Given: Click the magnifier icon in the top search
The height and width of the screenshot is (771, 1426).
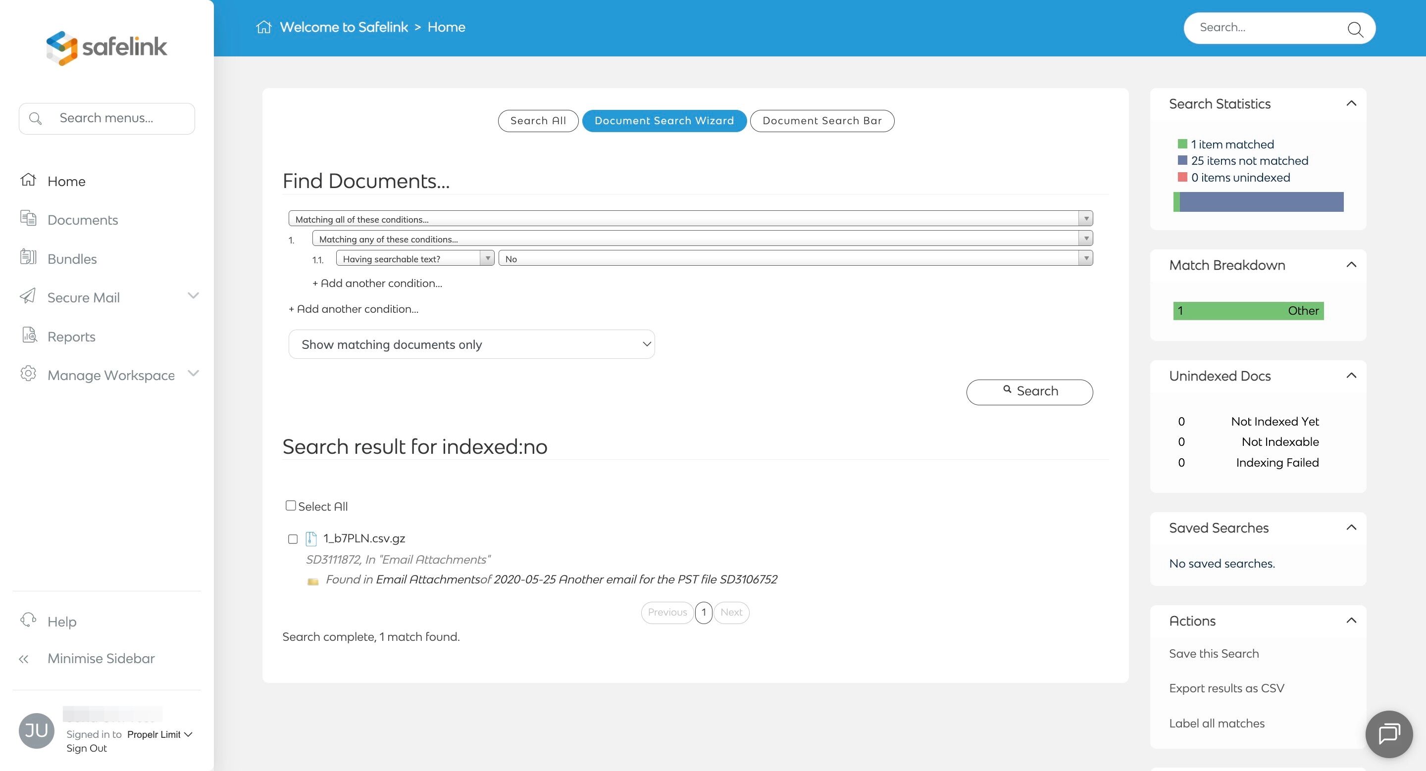Looking at the screenshot, I should coord(1355,29).
